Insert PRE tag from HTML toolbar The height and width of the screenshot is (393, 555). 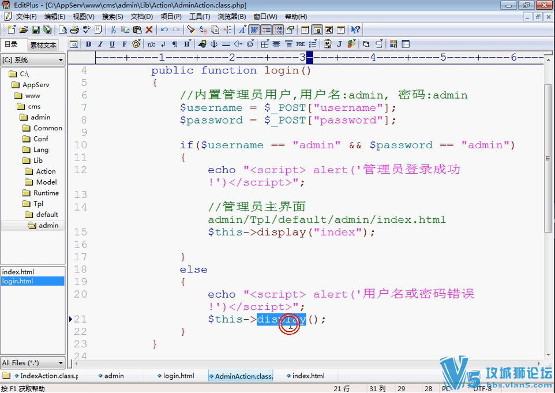[x=301, y=44]
